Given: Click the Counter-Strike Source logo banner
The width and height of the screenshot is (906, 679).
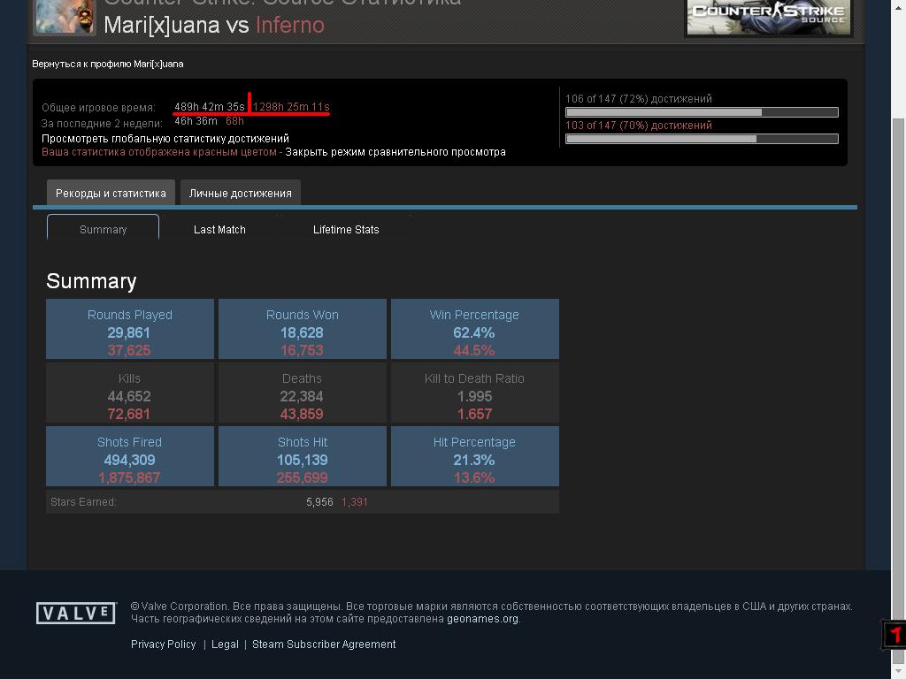Looking at the screenshot, I should pos(769,18).
